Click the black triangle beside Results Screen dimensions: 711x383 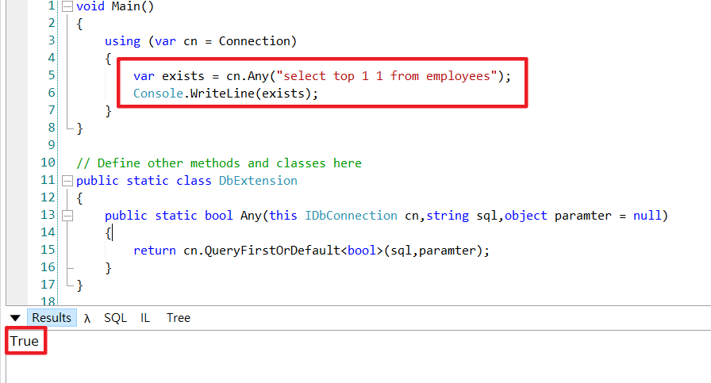15,318
